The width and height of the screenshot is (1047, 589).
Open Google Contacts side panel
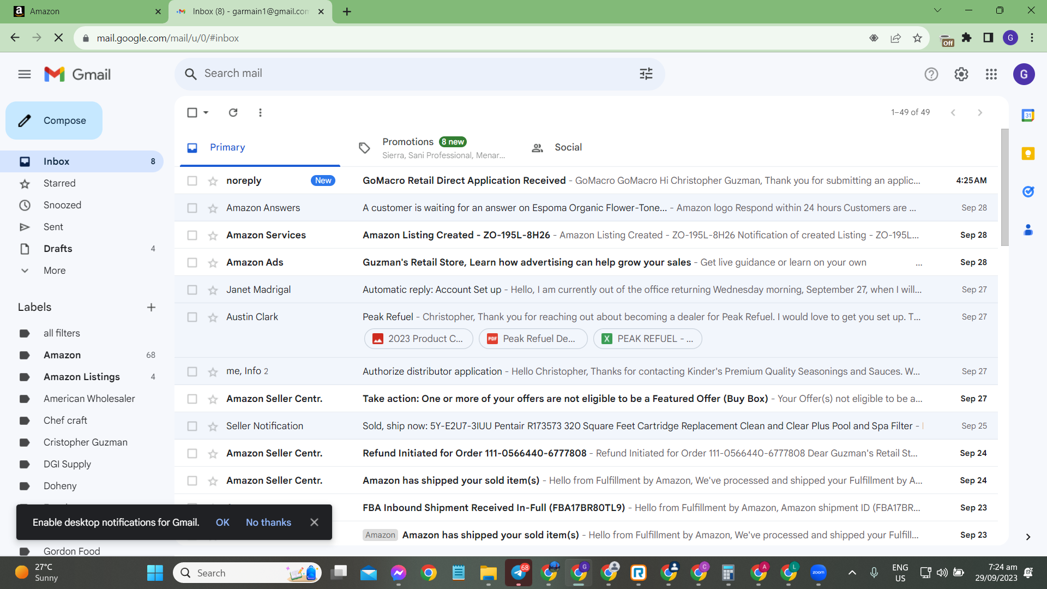pos(1028,230)
